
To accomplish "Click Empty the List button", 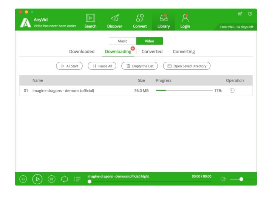I will [139, 66].
